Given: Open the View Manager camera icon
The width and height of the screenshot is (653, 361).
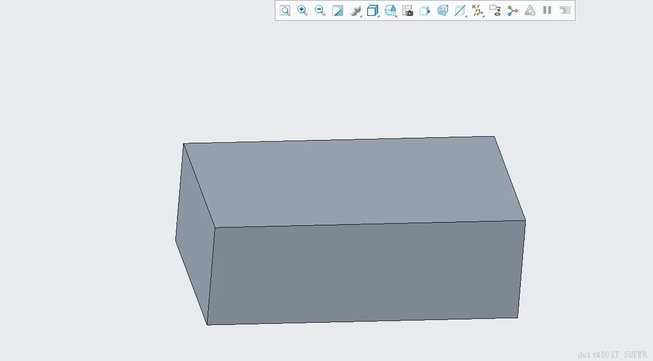Looking at the screenshot, I should pos(408,10).
